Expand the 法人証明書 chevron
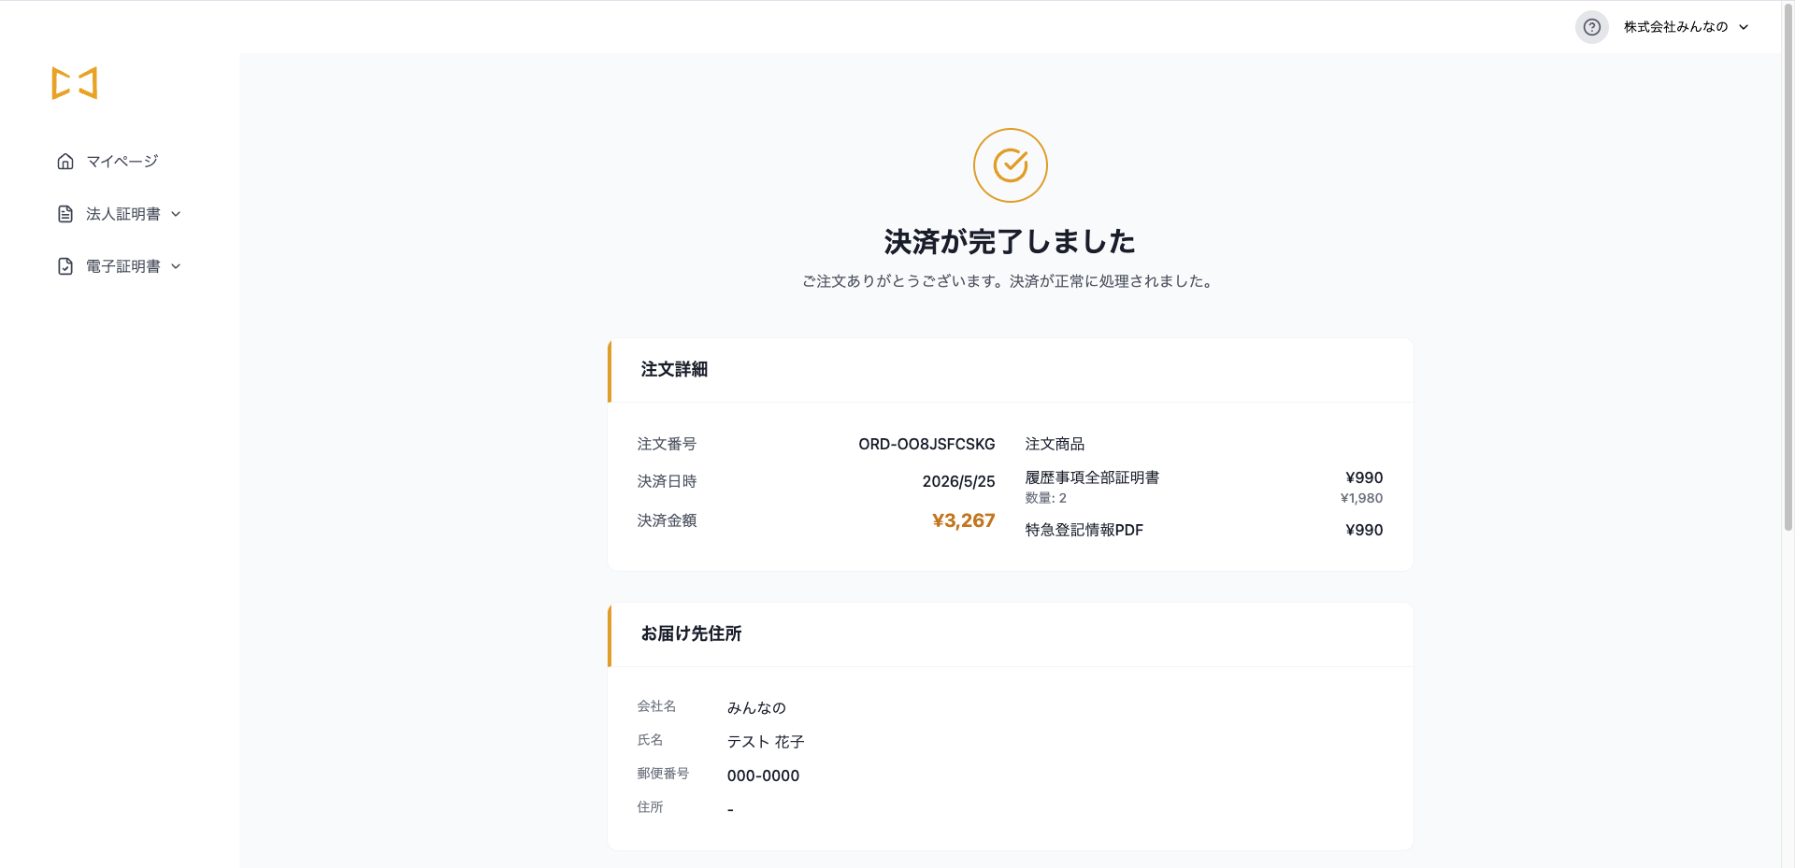This screenshot has height=868, width=1795. pos(176,214)
